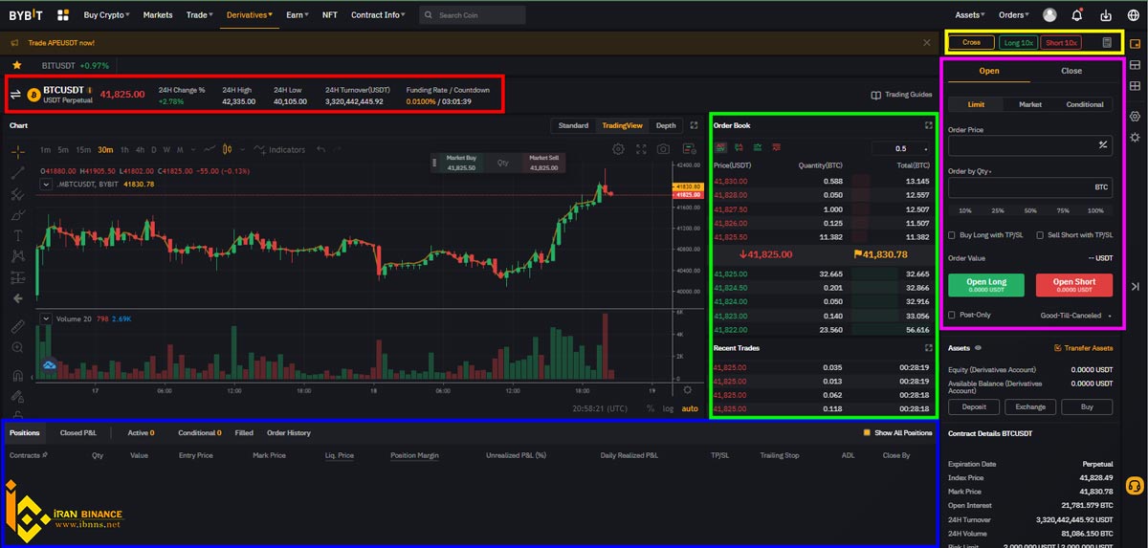Click the user profile avatar icon

1050,15
